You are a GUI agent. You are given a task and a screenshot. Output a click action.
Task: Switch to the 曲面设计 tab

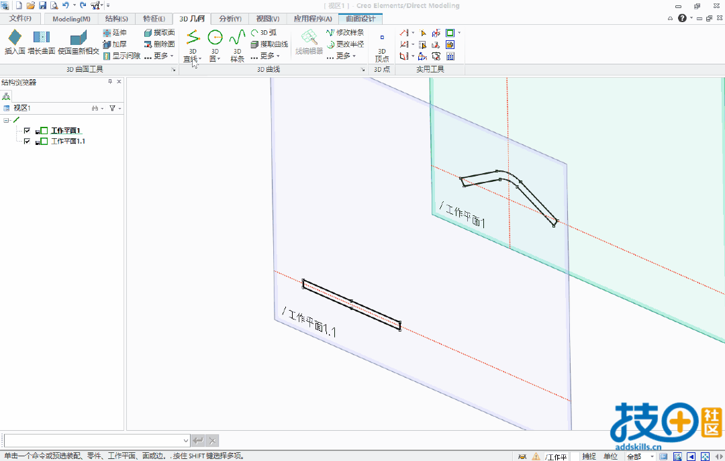(360, 19)
